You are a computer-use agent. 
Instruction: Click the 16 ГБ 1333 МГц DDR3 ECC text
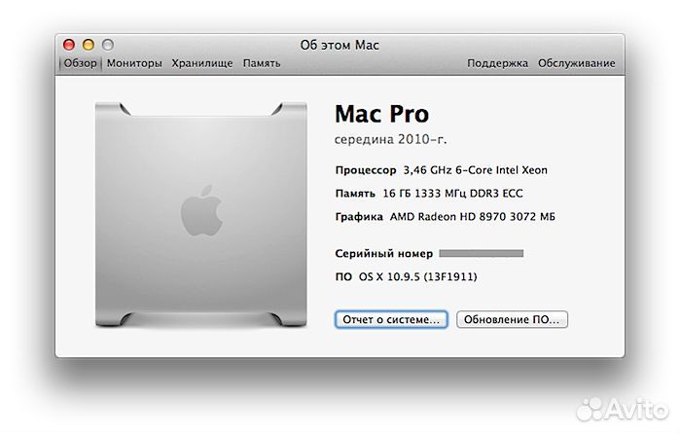click(x=452, y=193)
